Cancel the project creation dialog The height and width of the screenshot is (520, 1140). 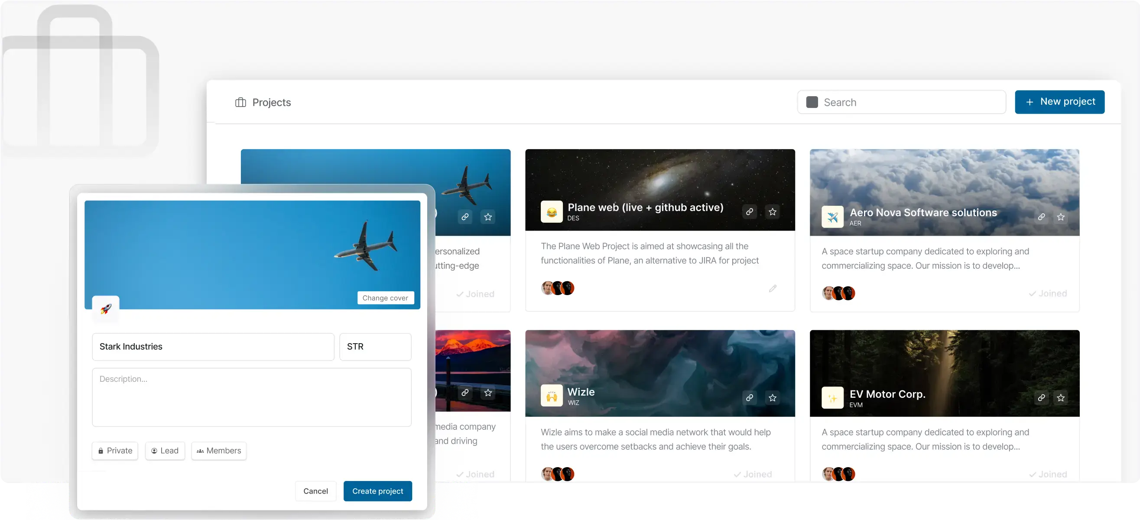(315, 491)
